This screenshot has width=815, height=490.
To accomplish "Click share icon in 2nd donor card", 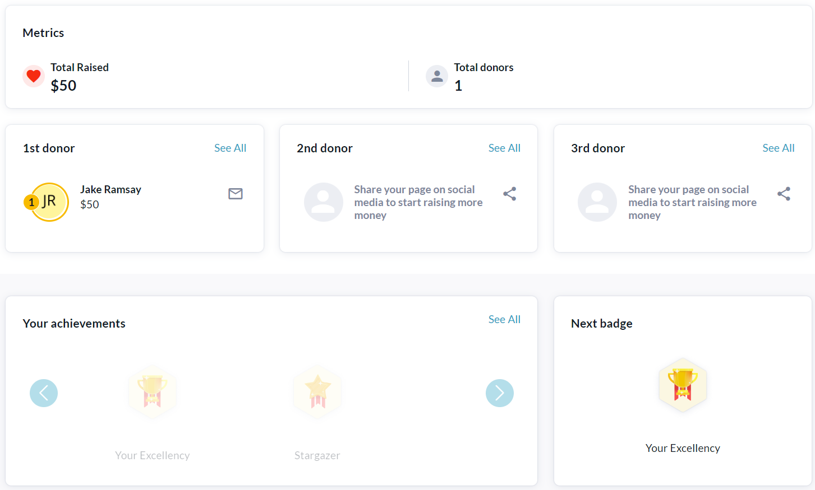I will [509, 194].
